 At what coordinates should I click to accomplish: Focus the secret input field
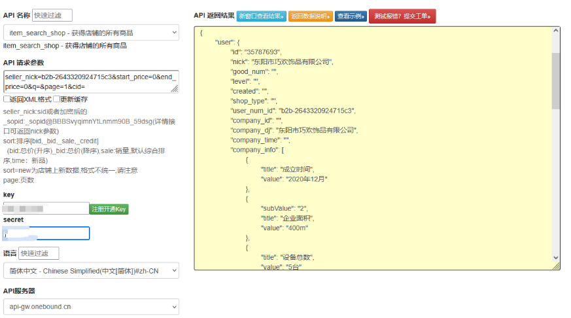pyautogui.click(x=46, y=233)
